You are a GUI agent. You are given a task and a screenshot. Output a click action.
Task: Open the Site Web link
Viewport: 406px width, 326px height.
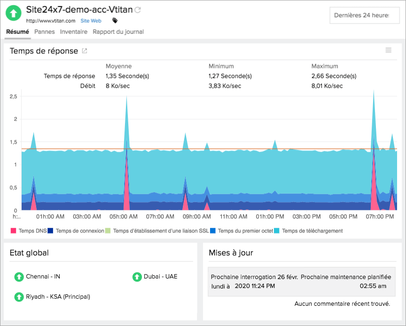tap(91, 21)
